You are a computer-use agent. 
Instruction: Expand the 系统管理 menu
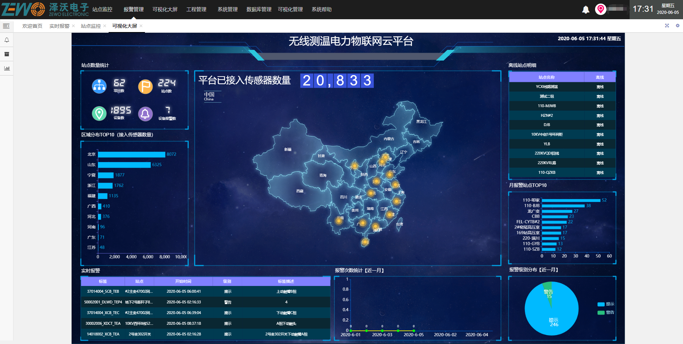click(228, 9)
